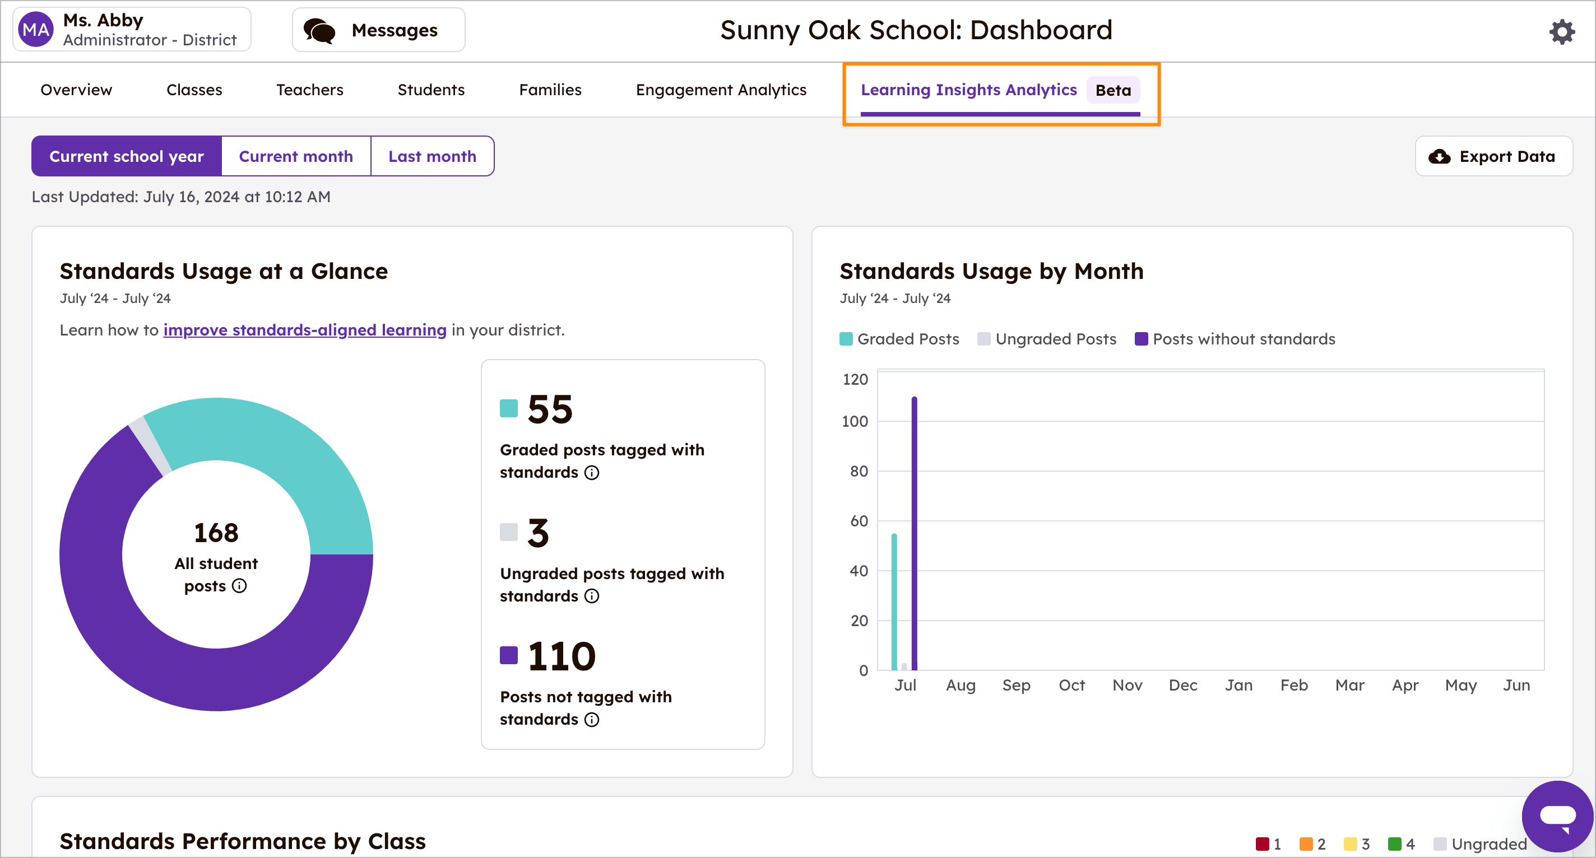The width and height of the screenshot is (1596, 858).
Task: Click the Standards Performance by Class heading
Action: pos(243,841)
